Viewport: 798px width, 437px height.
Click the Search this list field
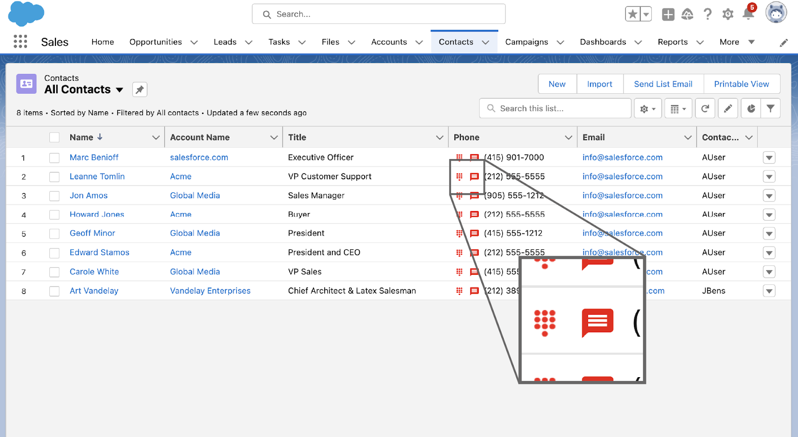555,108
